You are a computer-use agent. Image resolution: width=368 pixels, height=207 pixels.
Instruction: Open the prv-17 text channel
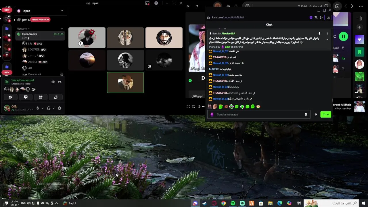click(x=26, y=20)
